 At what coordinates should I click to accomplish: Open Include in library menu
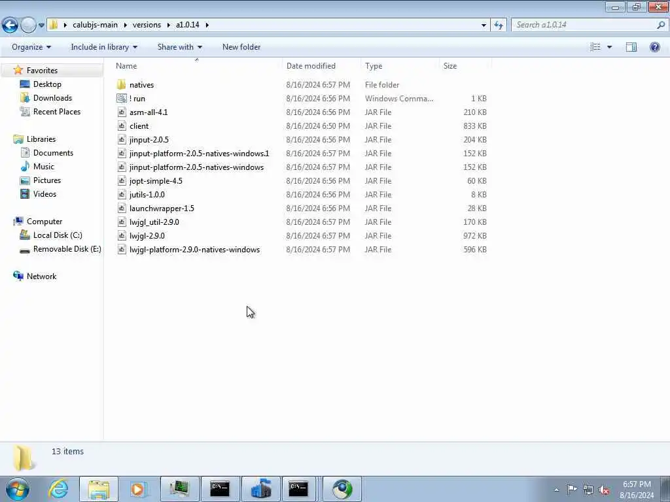104,47
